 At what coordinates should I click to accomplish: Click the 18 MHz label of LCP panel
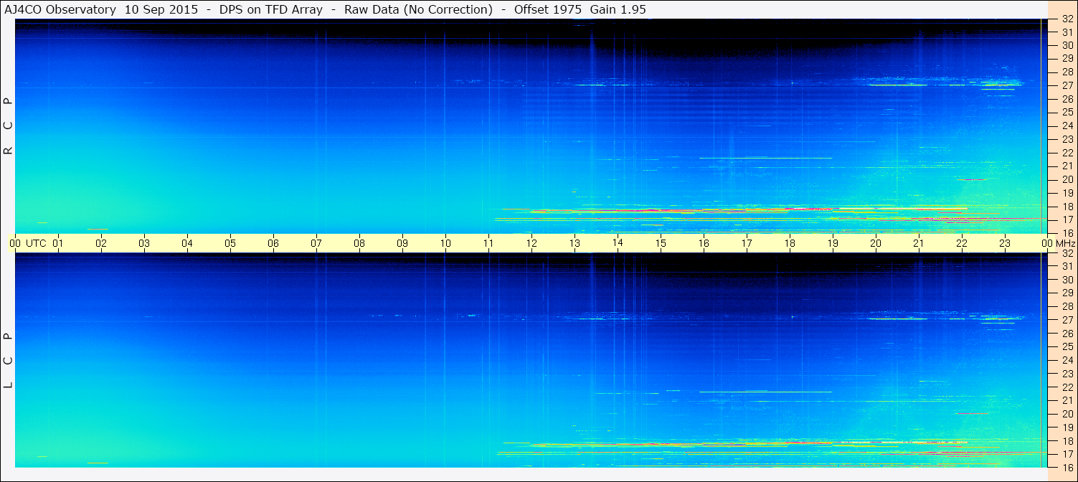click(x=1067, y=441)
